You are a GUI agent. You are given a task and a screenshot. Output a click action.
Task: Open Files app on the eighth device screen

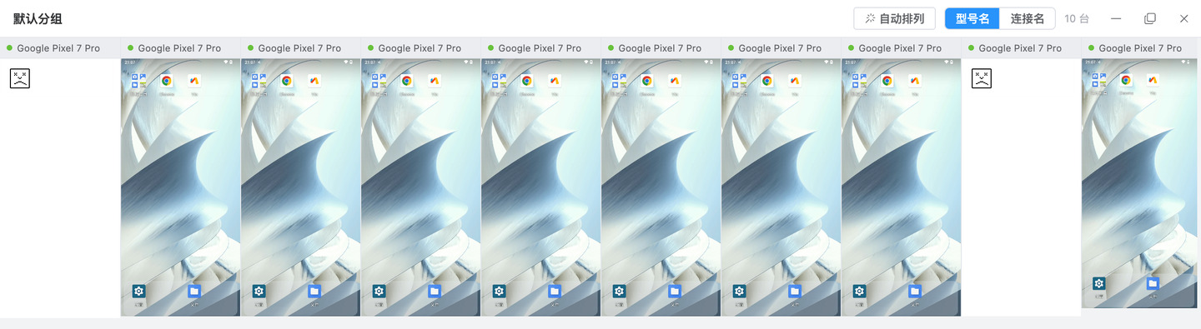(915, 291)
